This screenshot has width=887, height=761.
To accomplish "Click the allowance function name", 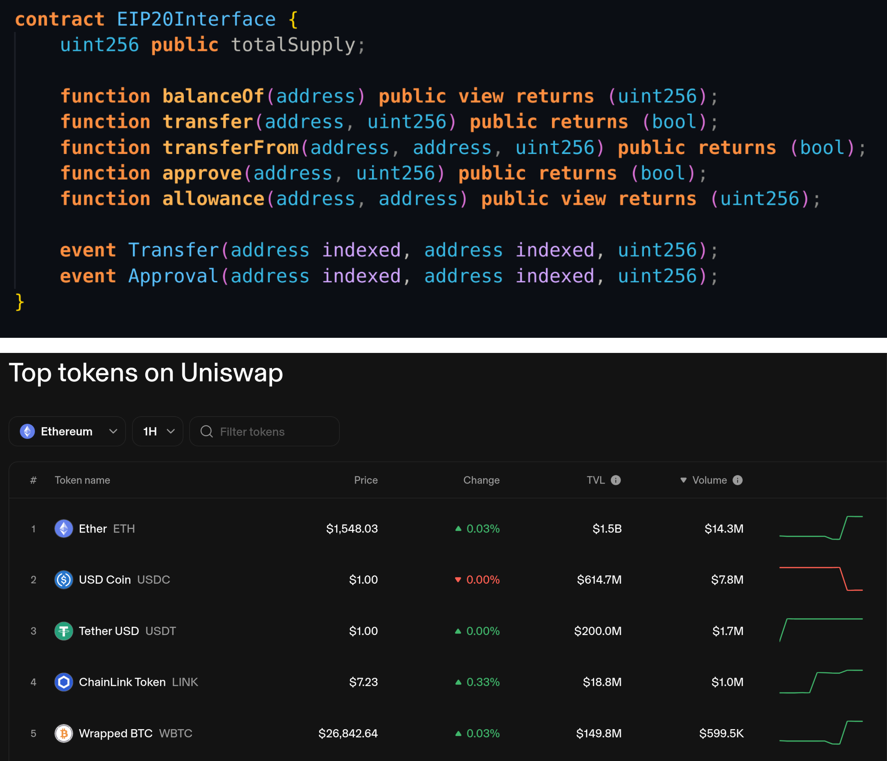I will click(213, 199).
